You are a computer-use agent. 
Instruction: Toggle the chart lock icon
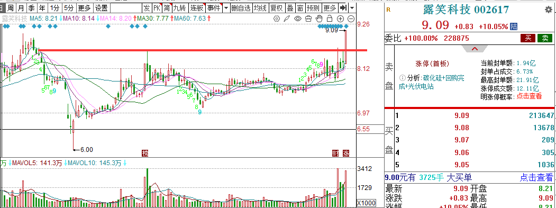click(330, 19)
